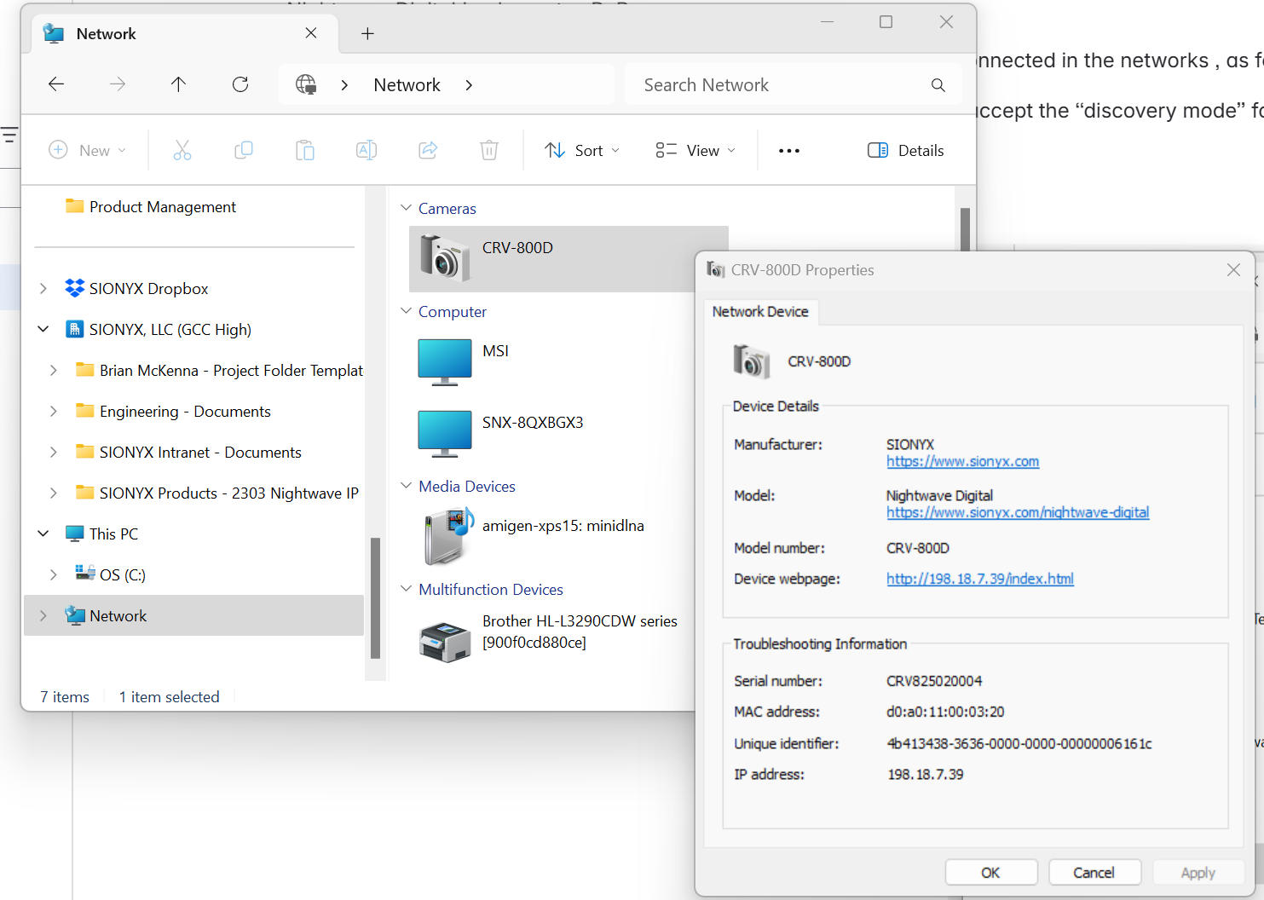Collapse the This PC tree node
1264x900 pixels.
coord(43,534)
